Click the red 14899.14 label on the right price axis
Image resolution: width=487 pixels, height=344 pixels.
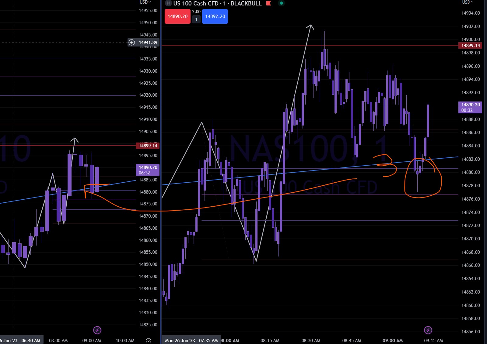tap(470, 46)
